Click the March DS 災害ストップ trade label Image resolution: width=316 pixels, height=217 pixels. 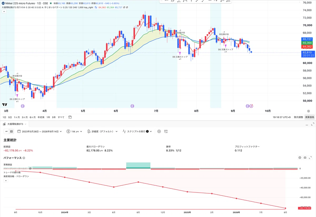pyautogui.click(x=17, y=99)
